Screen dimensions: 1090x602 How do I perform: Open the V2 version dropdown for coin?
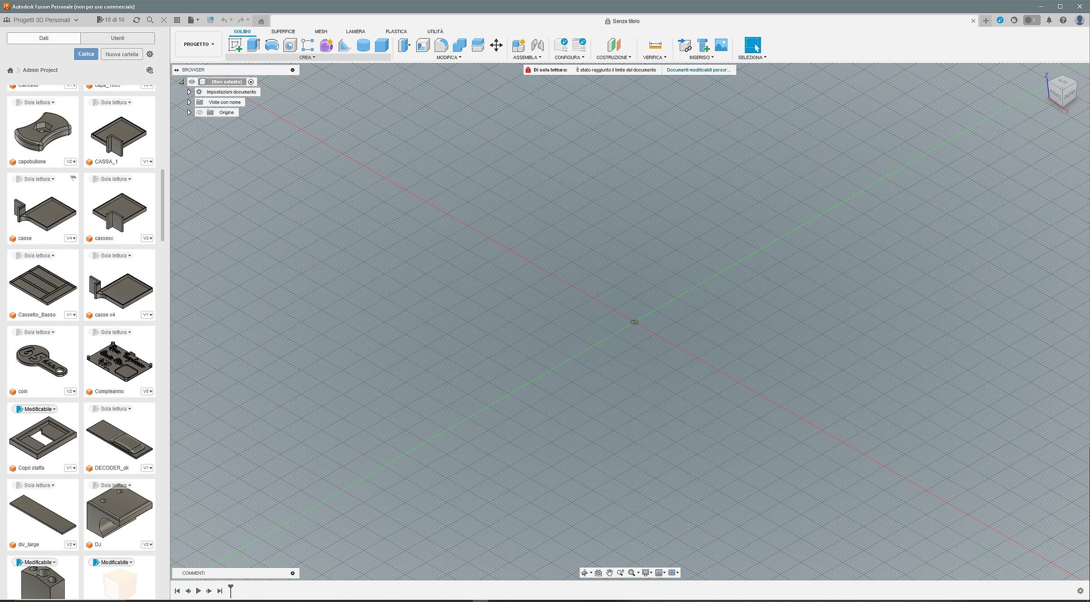[71, 391]
